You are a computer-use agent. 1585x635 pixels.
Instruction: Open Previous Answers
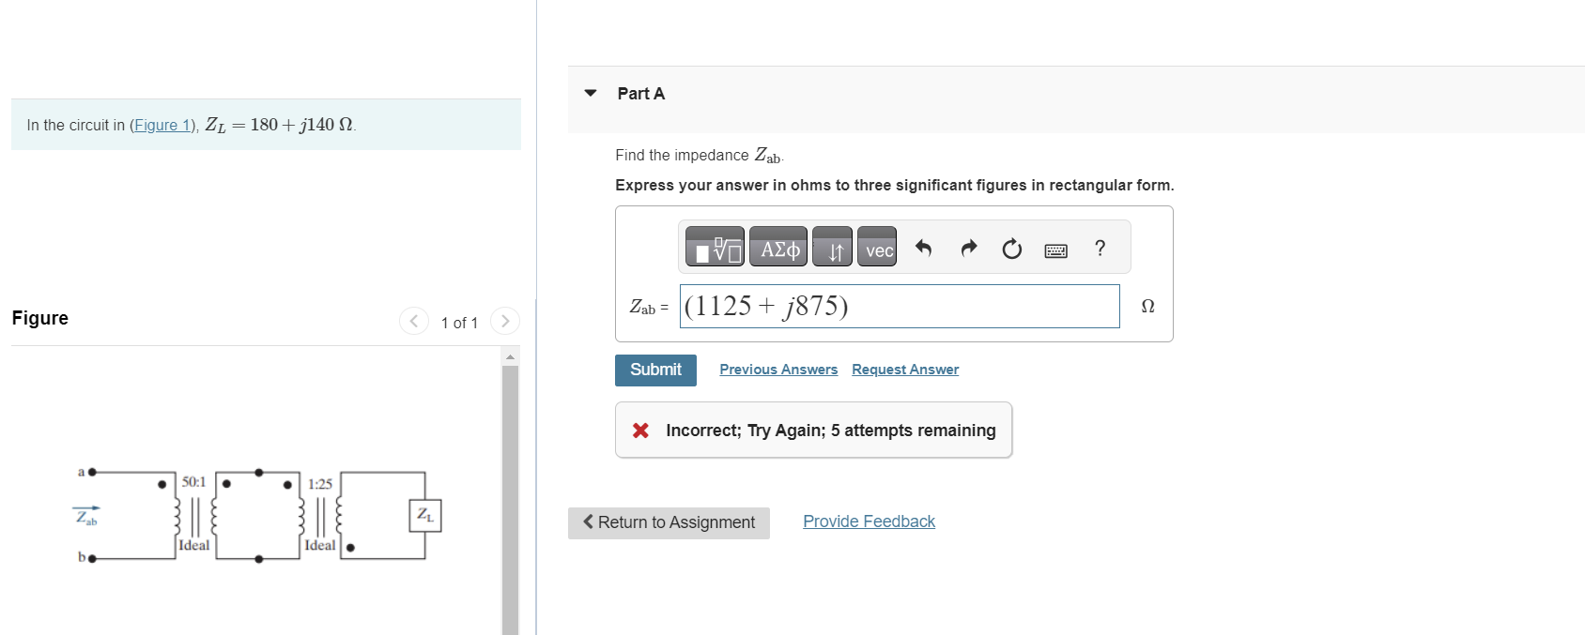coord(778,369)
